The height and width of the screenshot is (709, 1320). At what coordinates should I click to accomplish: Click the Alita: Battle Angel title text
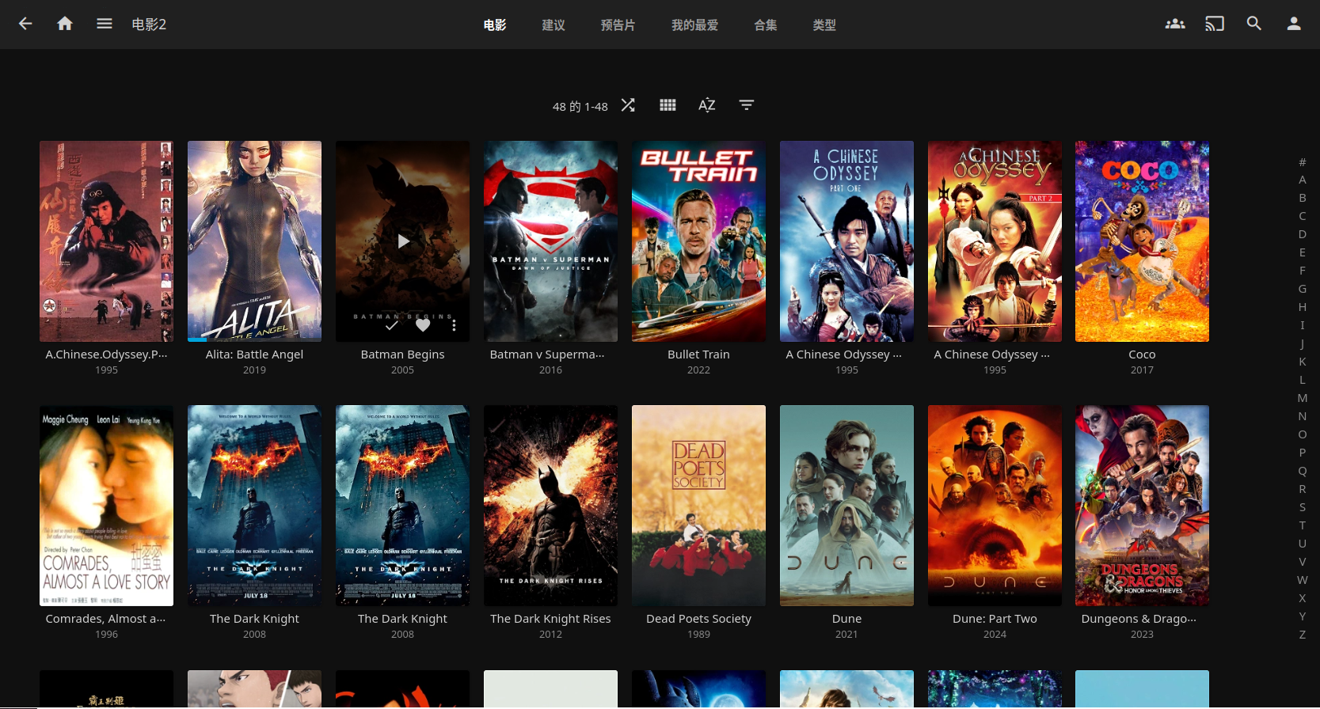(254, 354)
